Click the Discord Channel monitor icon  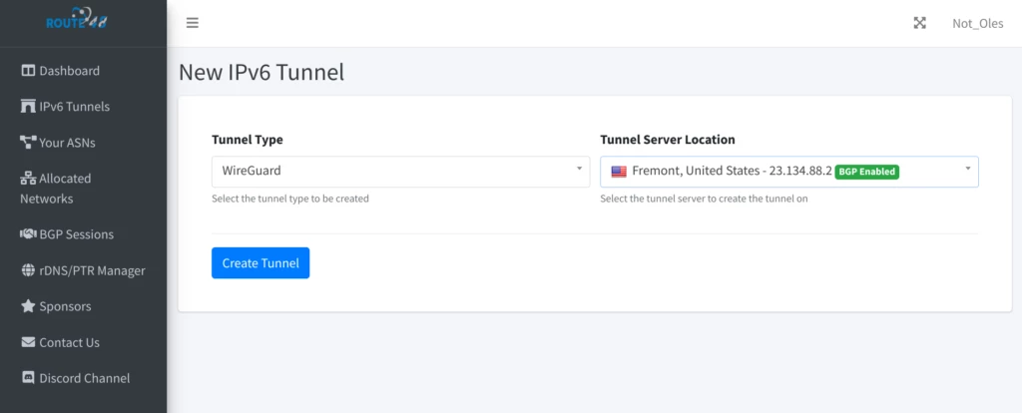[28, 378]
